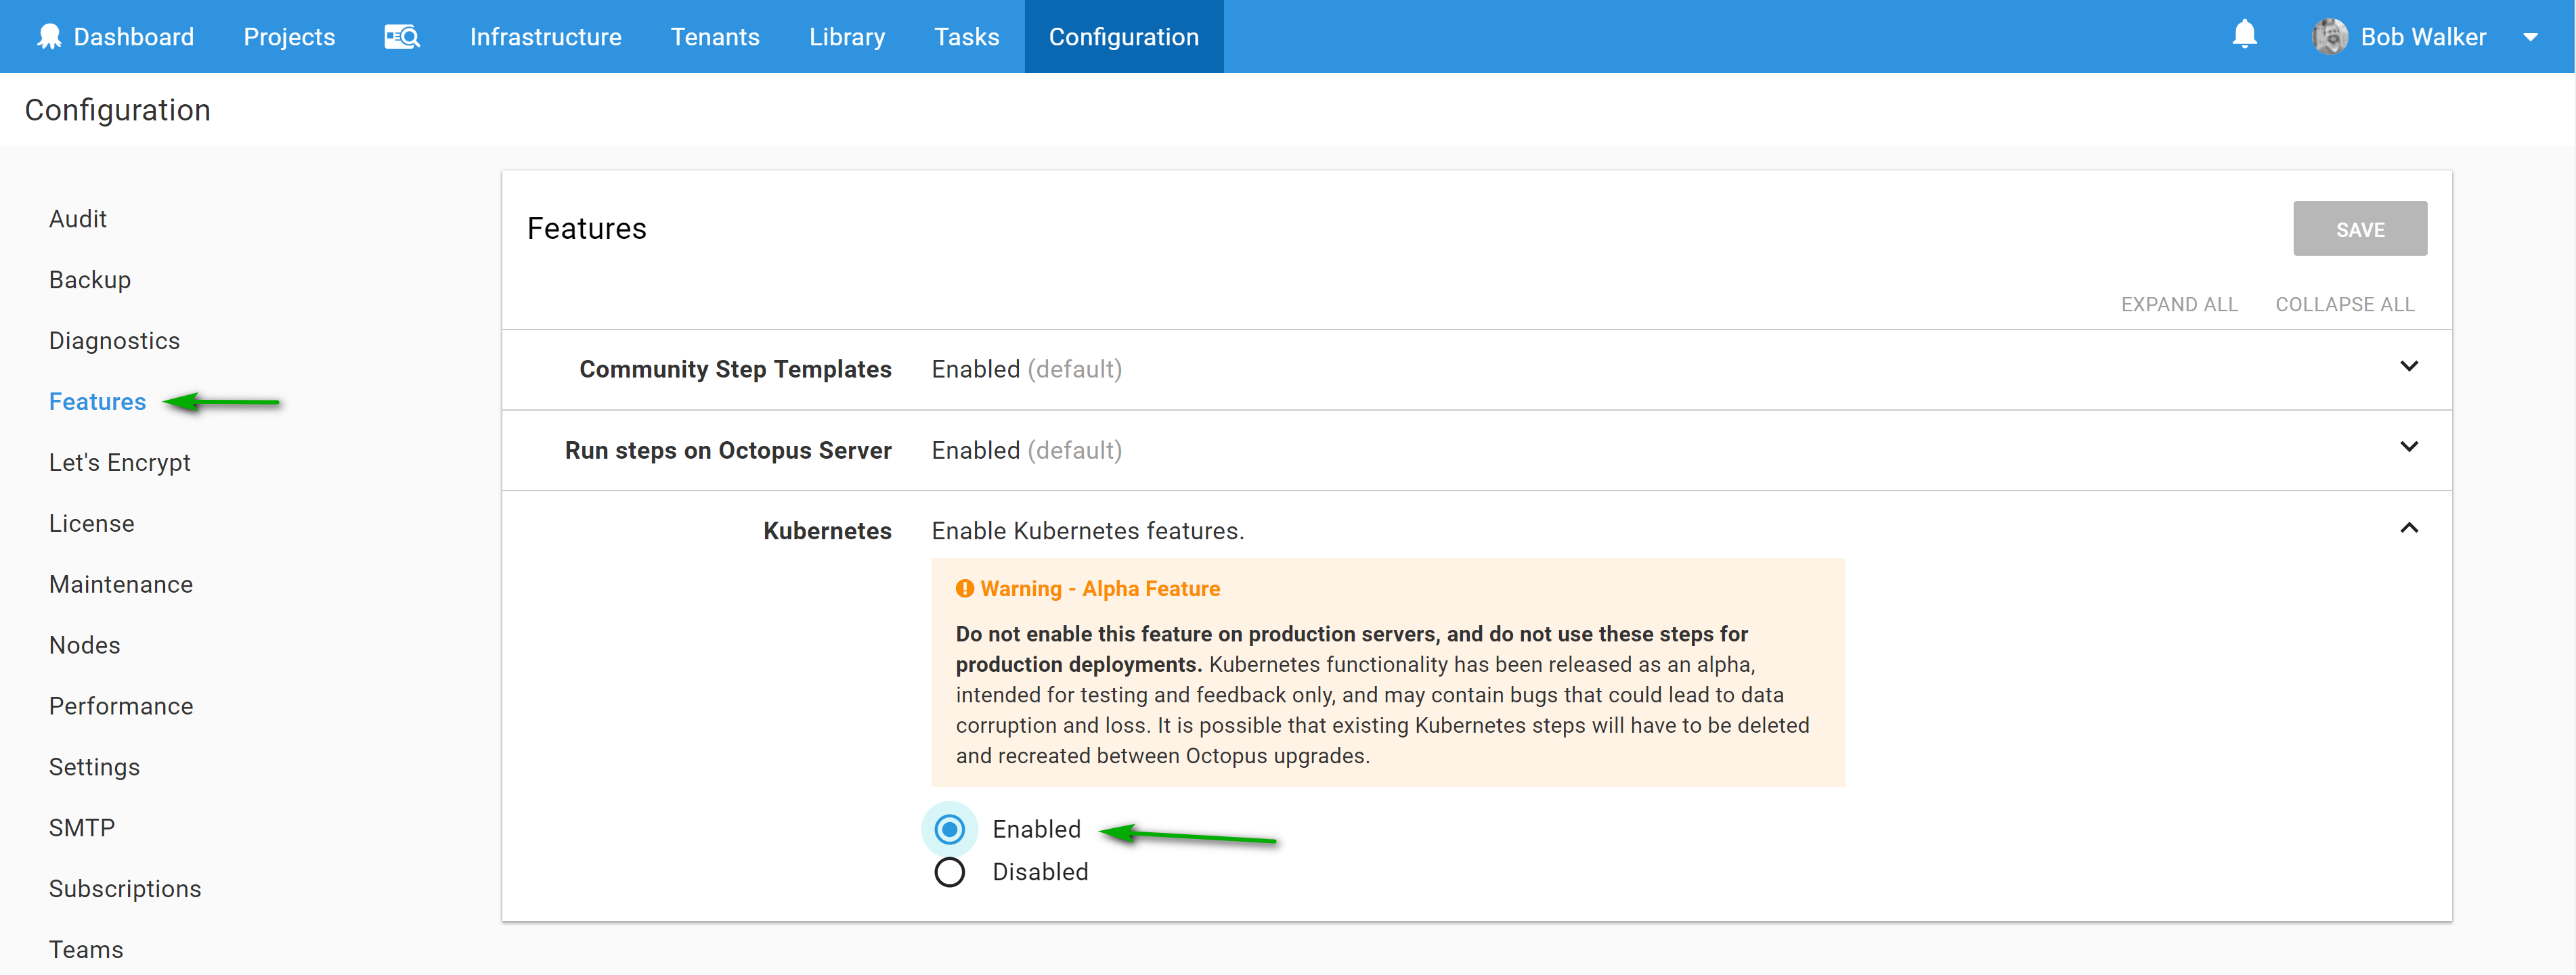Image resolution: width=2576 pixels, height=975 pixels.
Task: Click Expand All link
Action: click(x=2179, y=304)
